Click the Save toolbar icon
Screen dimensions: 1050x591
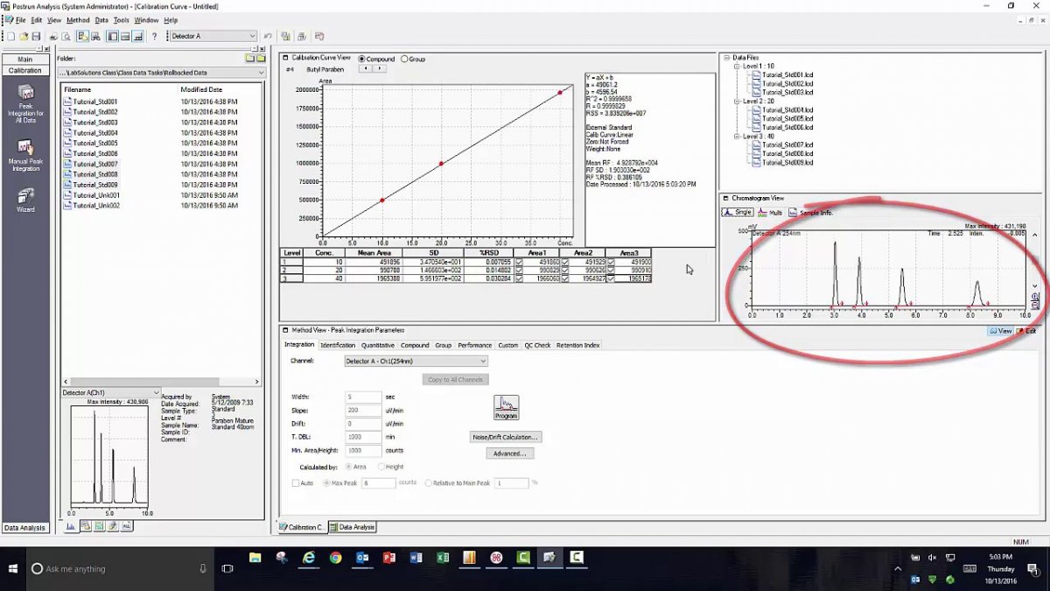(36, 36)
